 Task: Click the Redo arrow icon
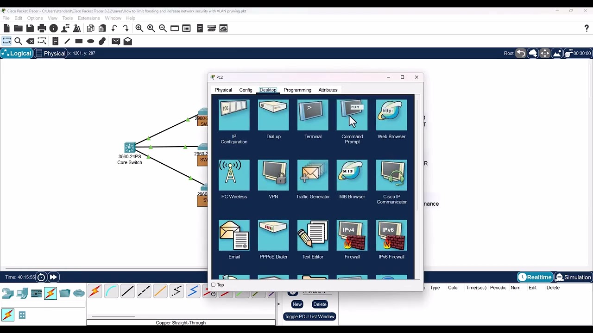click(x=126, y=28)
